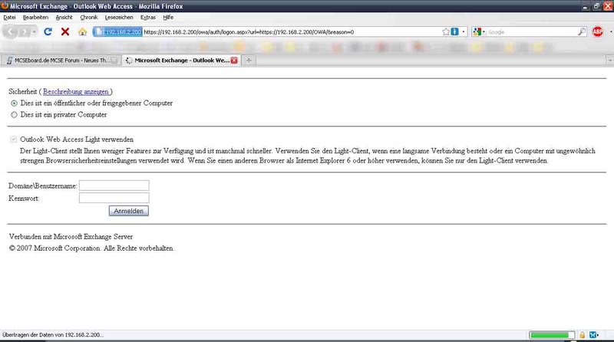This screenshot has height=342, width=614.
Task: Click the text 'Verbunden mit Microsoft Exchange Server'
Action: (71, 237)
